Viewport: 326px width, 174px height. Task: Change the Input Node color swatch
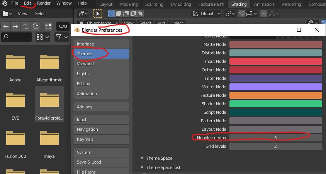(276, 61)
